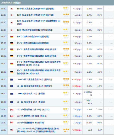
Task: Open 日本・鉱工業生産(確報値) 04月 [前月比] link
Action: point(36,9)
